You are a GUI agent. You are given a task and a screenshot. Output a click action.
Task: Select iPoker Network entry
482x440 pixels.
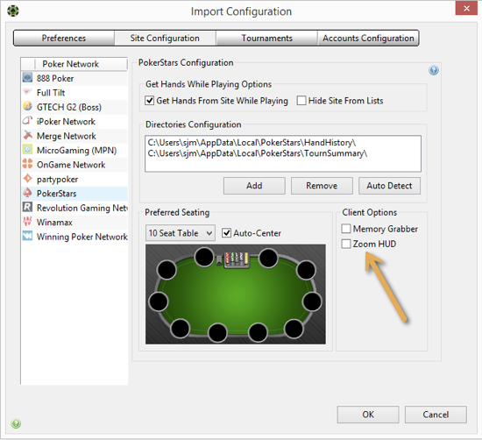pos(74,122)
